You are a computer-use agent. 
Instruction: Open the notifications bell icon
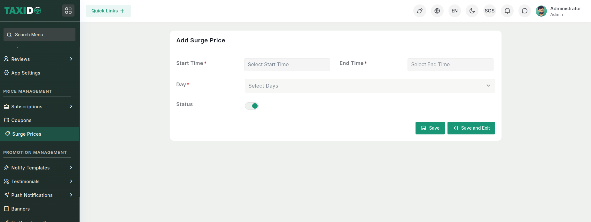[x=507, y=11]
